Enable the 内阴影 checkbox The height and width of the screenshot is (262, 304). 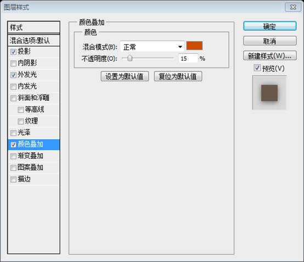click(x=13, y=64)
